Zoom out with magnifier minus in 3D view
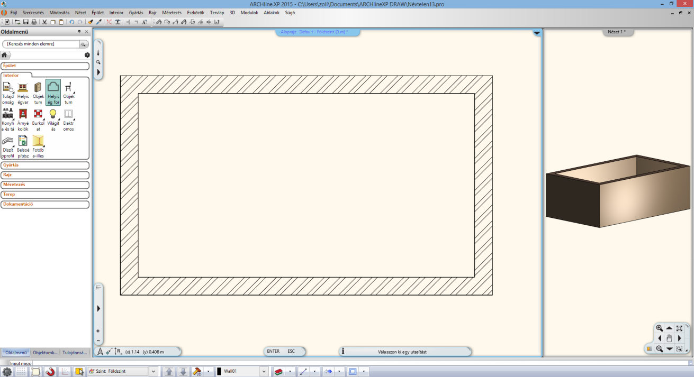Screen dimensions: 694x377 [x=659, y=348]
